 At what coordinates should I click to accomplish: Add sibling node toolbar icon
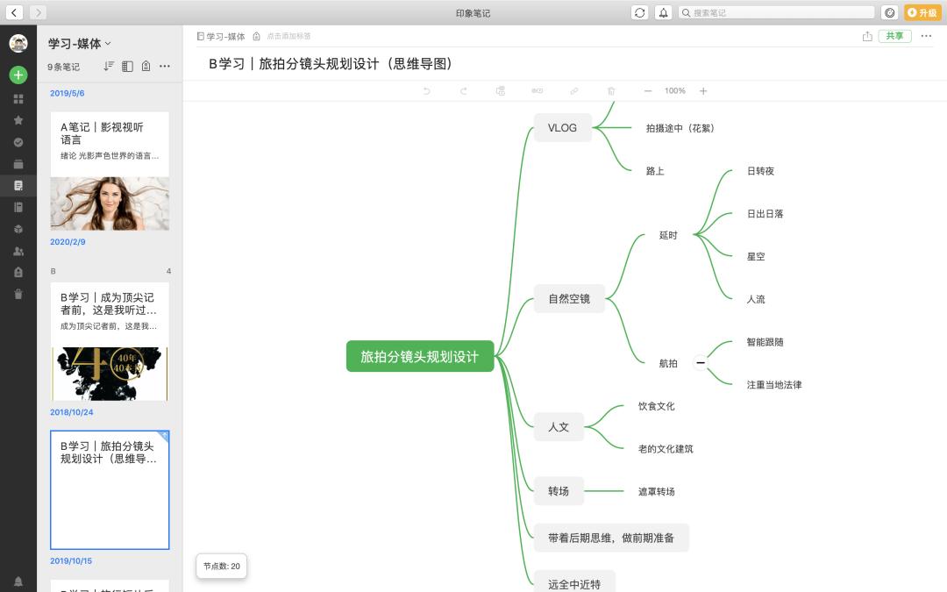tap(537, 90)
